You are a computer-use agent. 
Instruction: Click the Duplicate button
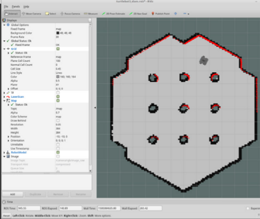35,194
